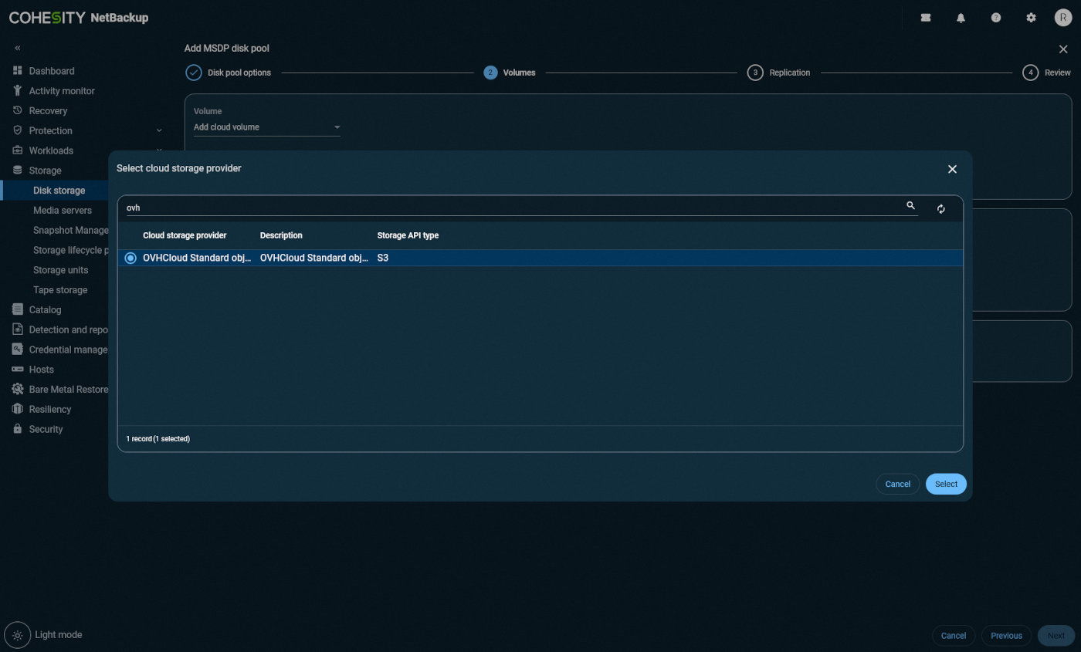Go to Activity monitor
Screen dimensions: 1081x652
pos(62,91)
